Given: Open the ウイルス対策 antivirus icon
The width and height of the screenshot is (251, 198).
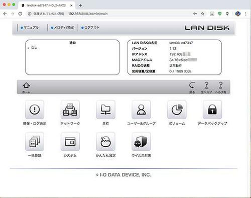Looking at the screenshot, I should (x=141, y=142).
